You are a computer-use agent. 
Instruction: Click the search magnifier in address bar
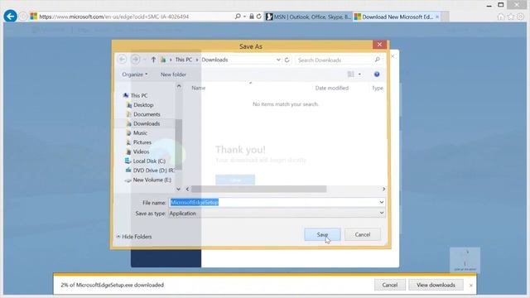point(238,17)
